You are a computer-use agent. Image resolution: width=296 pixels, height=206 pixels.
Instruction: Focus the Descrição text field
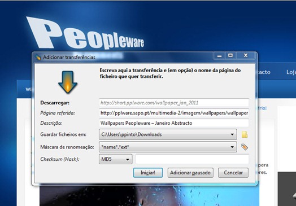click(x=174, y=123)
